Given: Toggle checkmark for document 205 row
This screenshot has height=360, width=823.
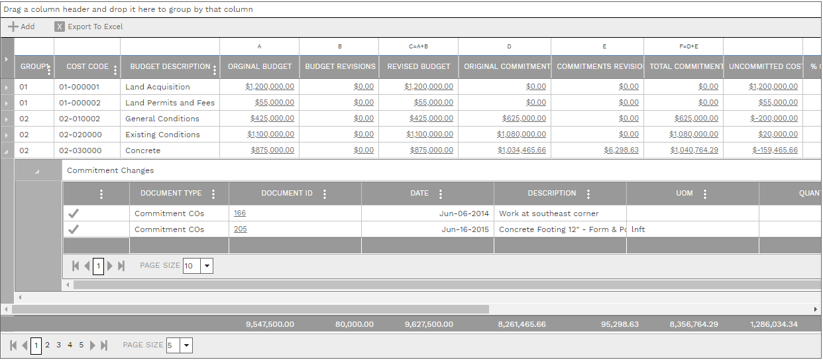Looking at the screenshot, I should click(74, 229).
